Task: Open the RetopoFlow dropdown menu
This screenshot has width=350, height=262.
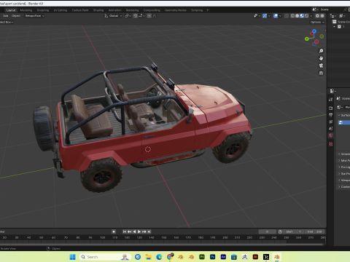Action: (35, 16)
